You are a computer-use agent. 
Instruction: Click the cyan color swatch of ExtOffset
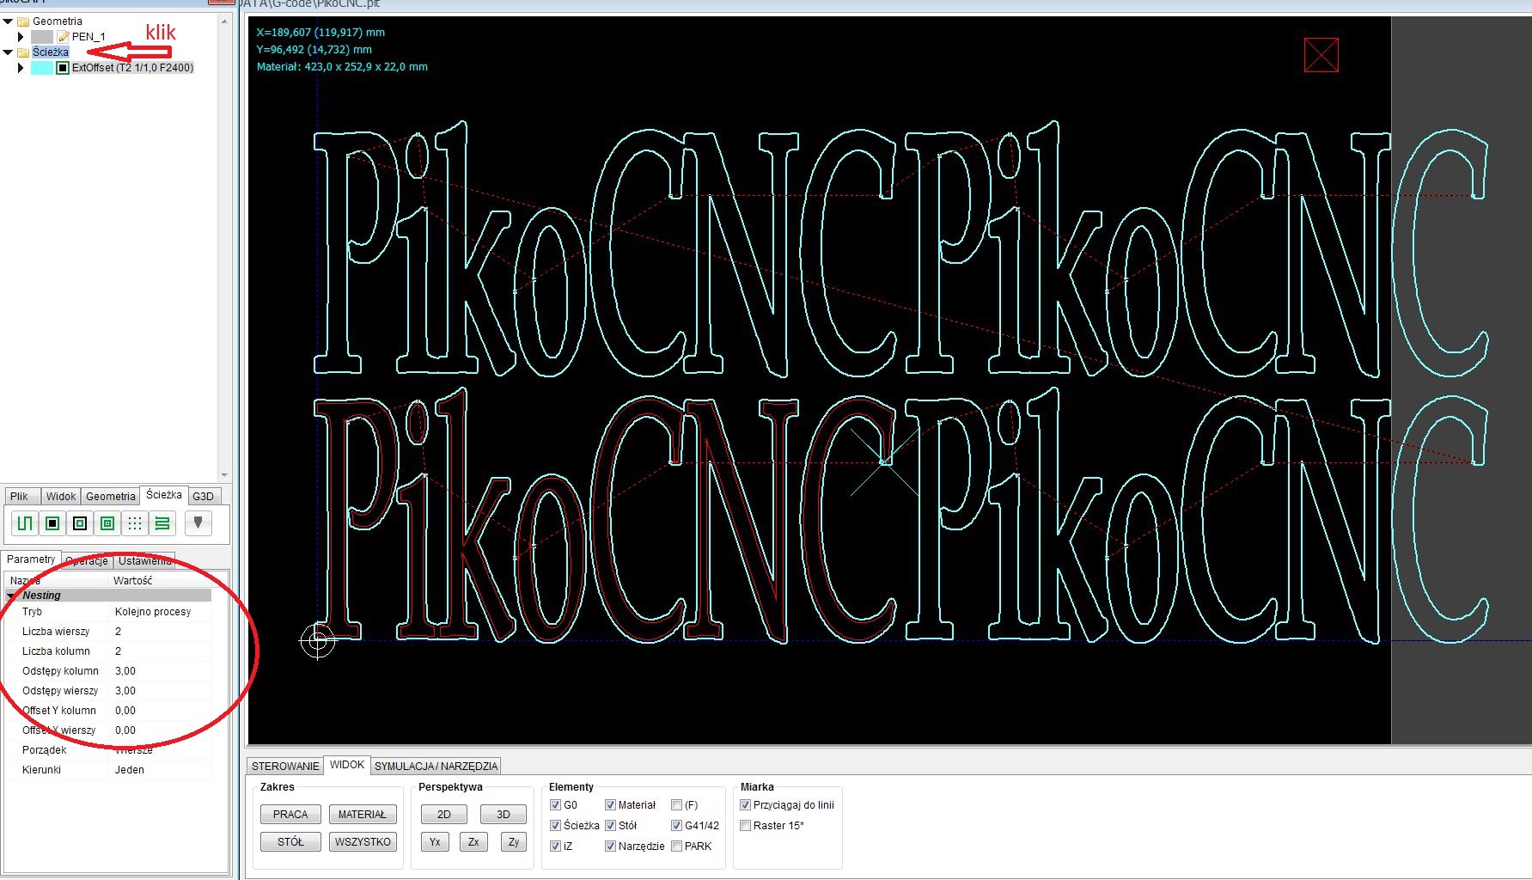[42, 68]
